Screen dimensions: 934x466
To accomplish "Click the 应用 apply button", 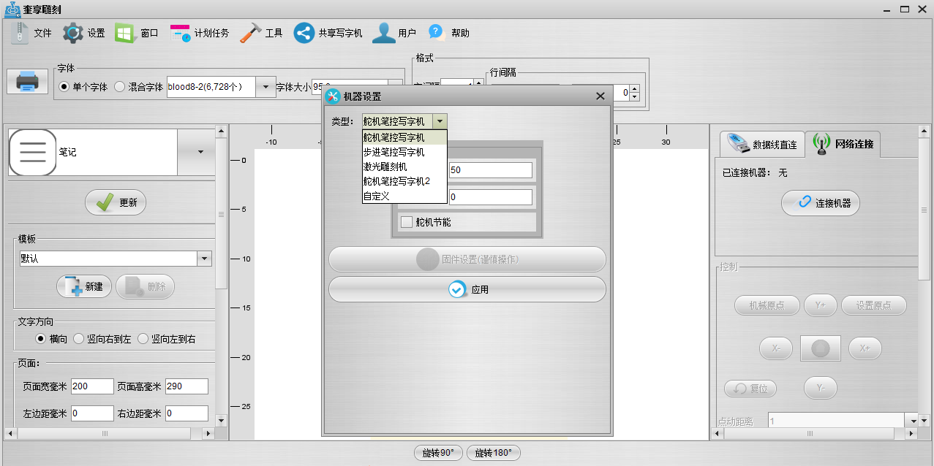I will (x=467, y=289).
